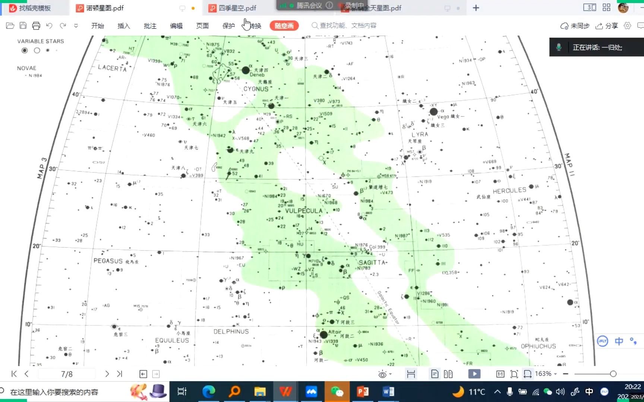This screenshot has width=644, height=402.
Task: Open a new tab with plus
Action: point(476,8)
